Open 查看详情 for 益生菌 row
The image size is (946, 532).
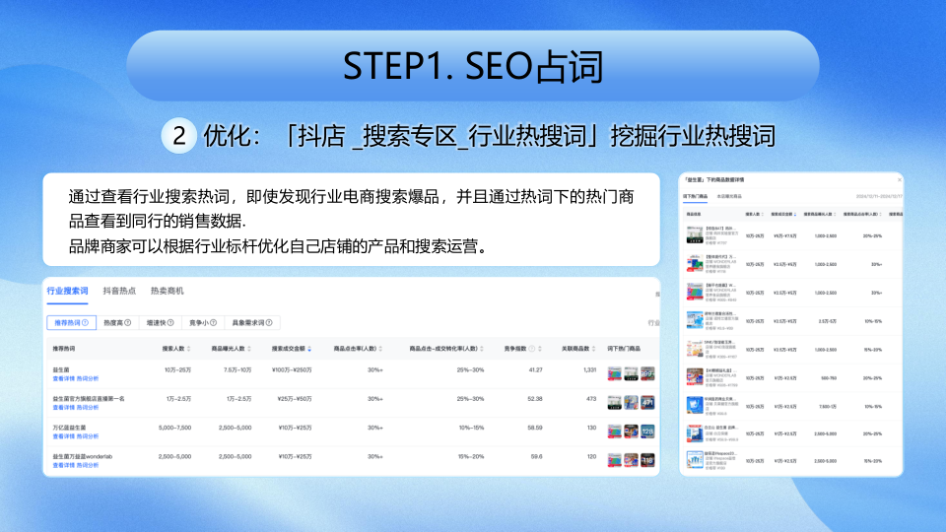point(63,378)
